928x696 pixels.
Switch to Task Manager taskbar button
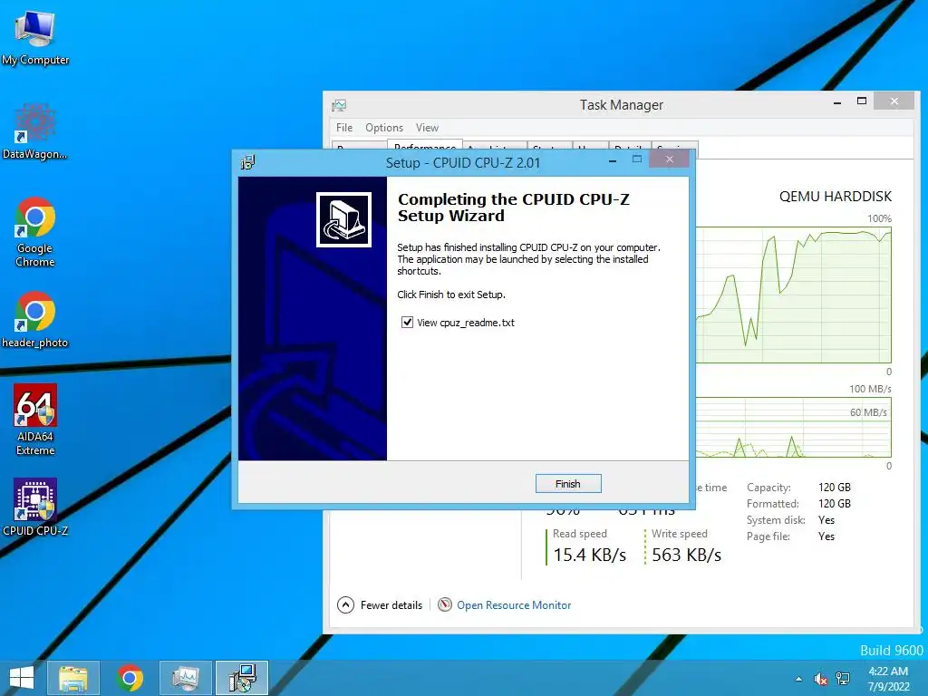coord(186,678)
